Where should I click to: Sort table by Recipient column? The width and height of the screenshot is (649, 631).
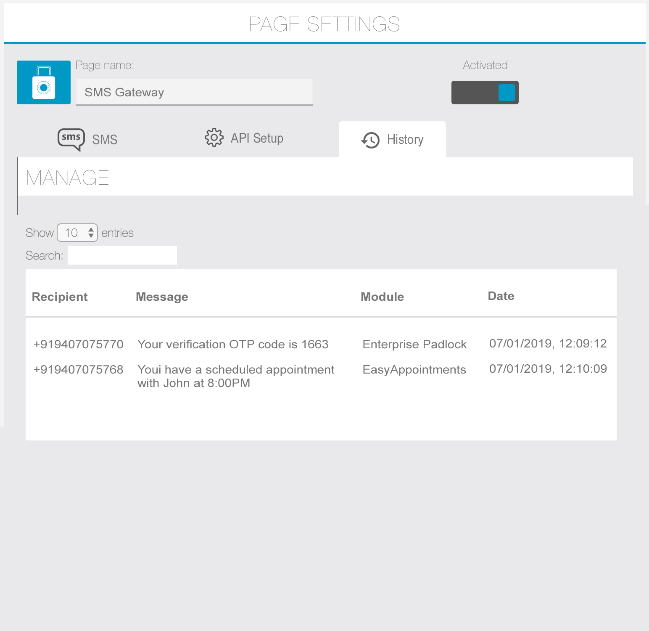coord(60,297)
